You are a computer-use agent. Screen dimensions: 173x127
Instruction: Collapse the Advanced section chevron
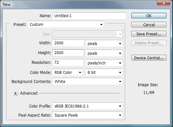(16, 93)
